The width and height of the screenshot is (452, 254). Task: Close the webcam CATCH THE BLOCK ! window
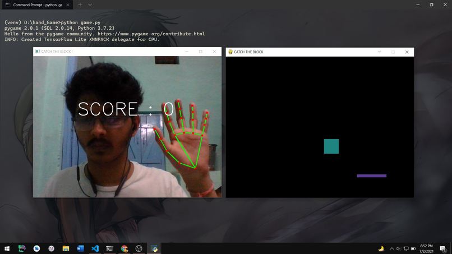(214, 52)
